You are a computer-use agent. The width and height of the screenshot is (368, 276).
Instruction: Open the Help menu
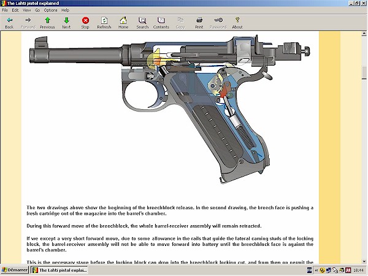pos(65,10)
